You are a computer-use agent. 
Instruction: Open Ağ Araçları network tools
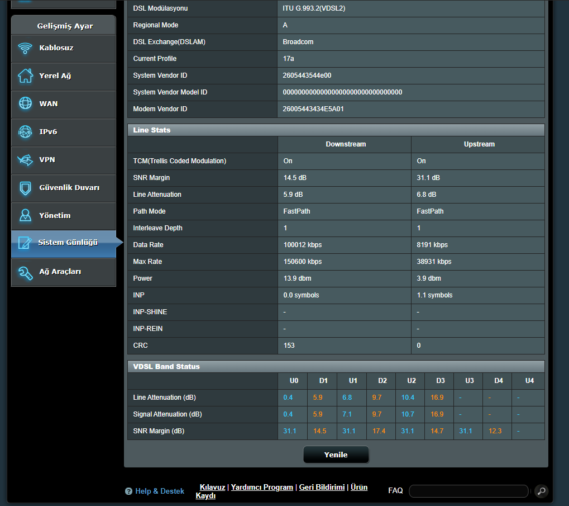64,272
